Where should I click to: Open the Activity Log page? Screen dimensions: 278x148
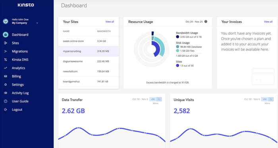(20, 93)
